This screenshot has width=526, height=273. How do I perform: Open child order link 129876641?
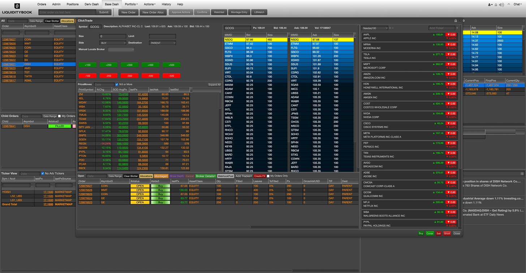(x=9, y=126)
